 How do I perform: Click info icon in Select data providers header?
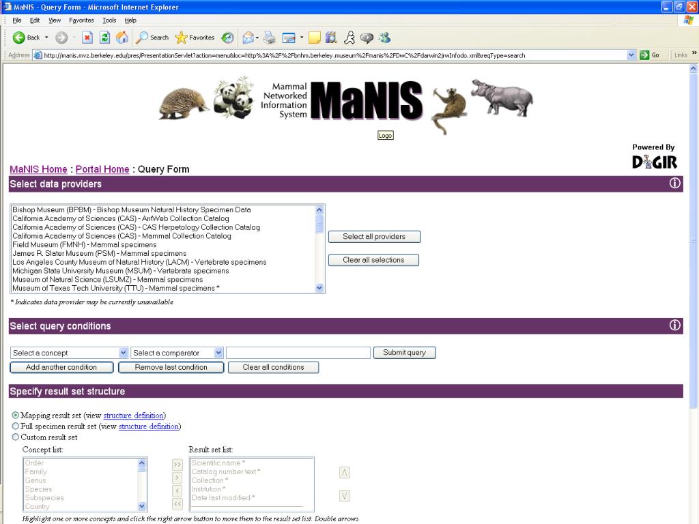click(x=675, y=183)
